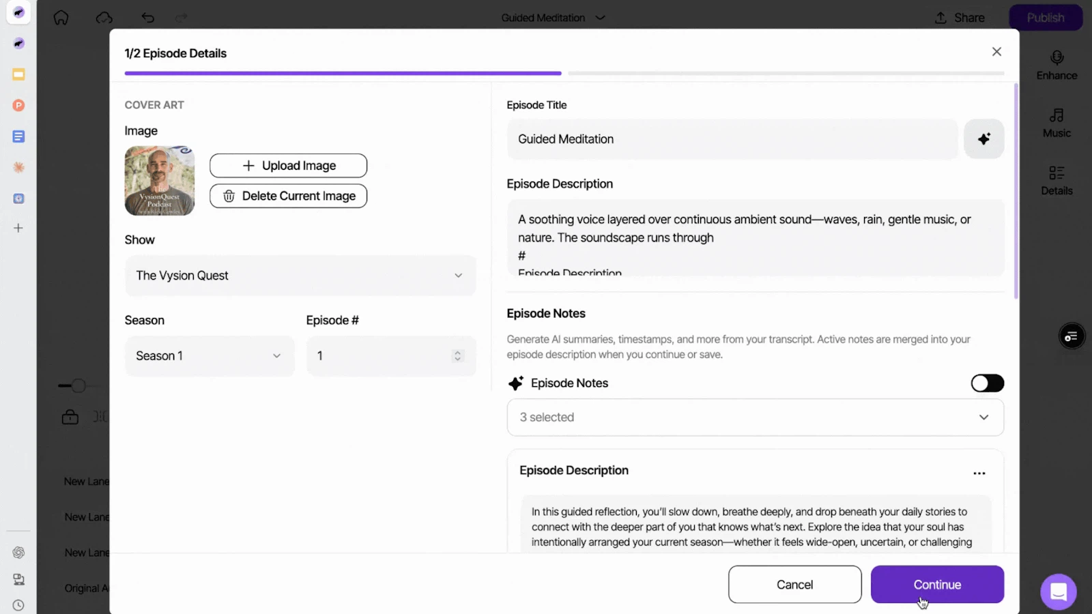This screenshot has width=1092, height=614.
Task: Click the Continue button
Action: (x=936, y=584)
